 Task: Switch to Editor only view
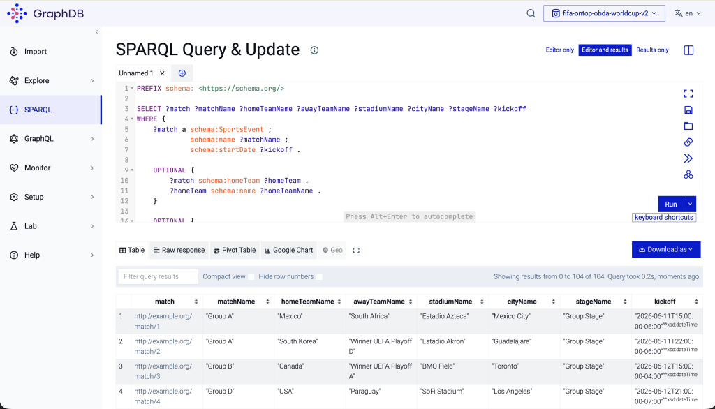[x=559, y=50]
